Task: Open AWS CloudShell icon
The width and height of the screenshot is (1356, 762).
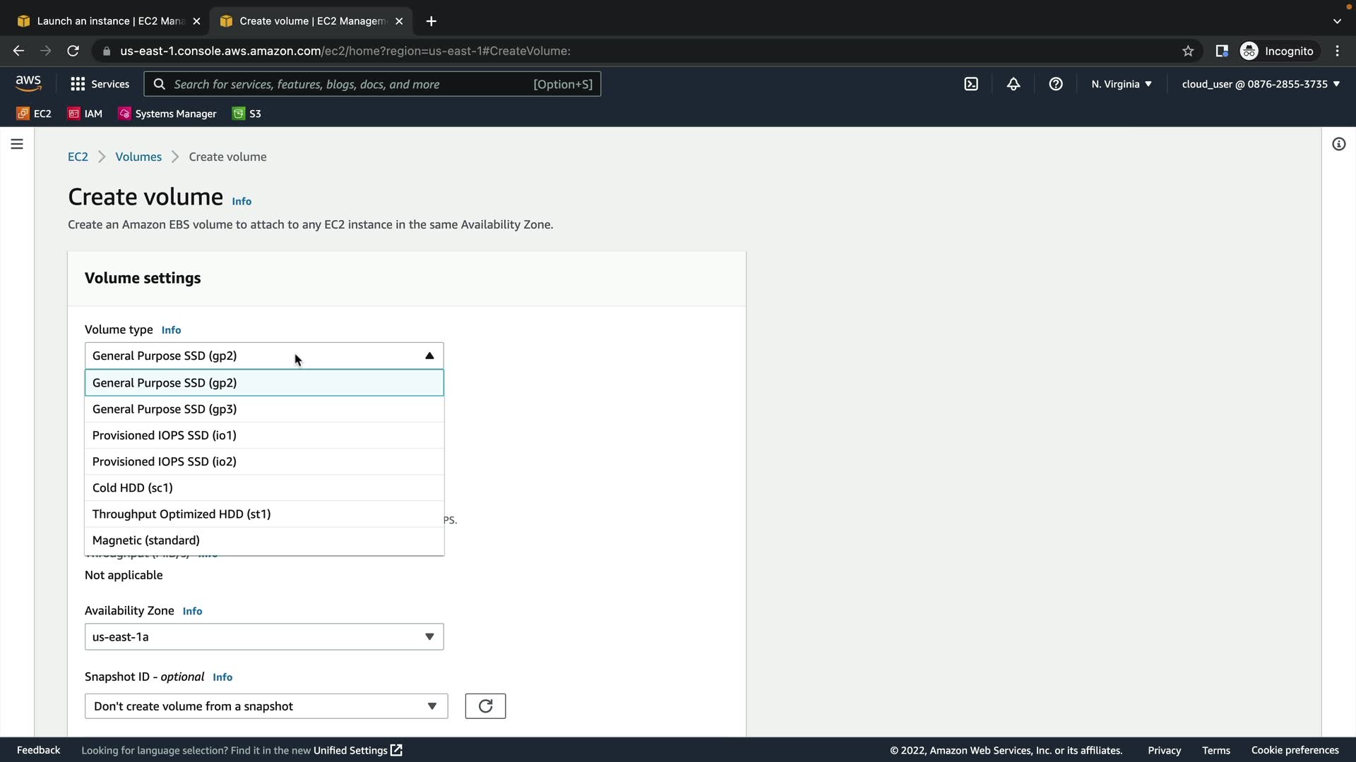Action: (x=971, y=84)
